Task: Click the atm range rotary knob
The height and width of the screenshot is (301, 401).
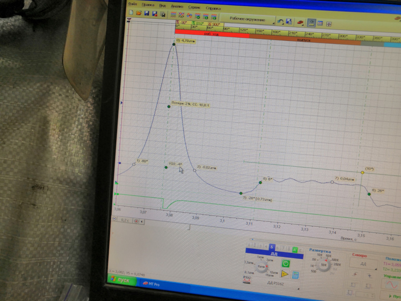Action: [261, 267]
